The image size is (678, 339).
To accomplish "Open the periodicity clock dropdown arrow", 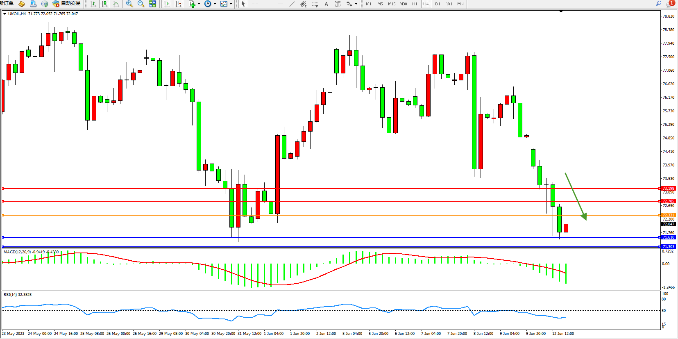I will tap(215, 4).
